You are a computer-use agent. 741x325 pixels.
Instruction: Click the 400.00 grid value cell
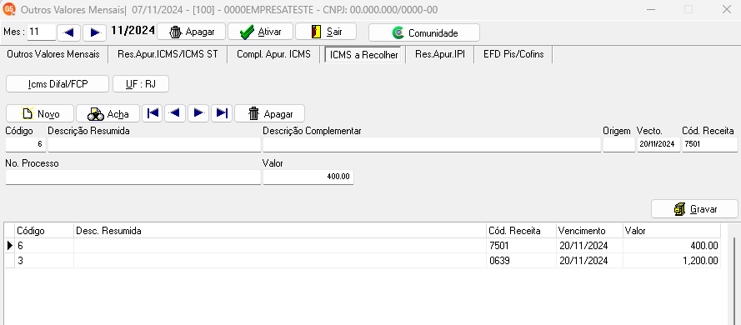pyautogui.click(x=672, y=246)
